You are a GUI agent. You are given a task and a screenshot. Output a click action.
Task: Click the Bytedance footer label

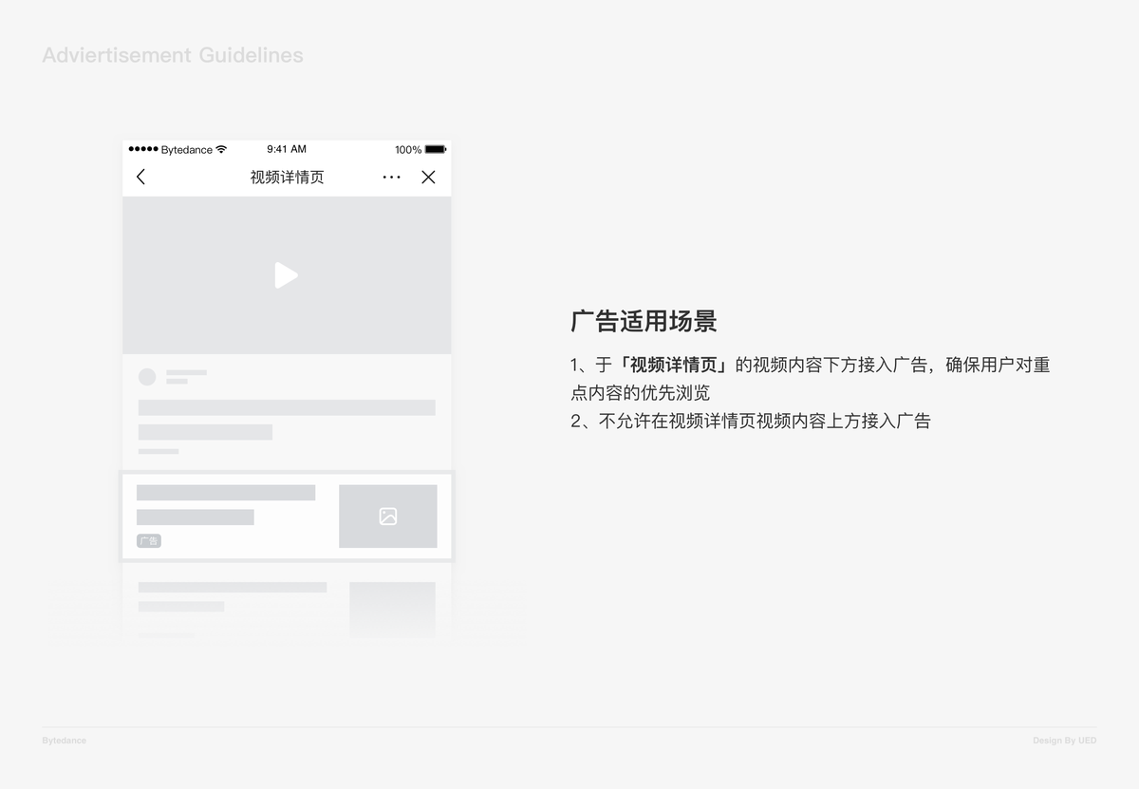point(63,741)
